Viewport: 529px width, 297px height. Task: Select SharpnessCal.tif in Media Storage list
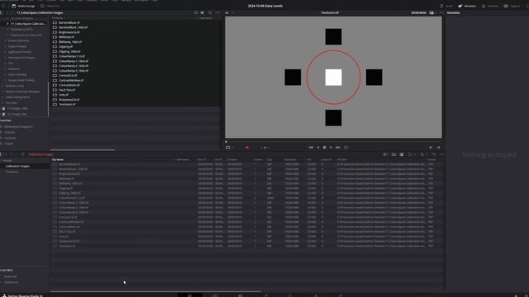[69, 100]
